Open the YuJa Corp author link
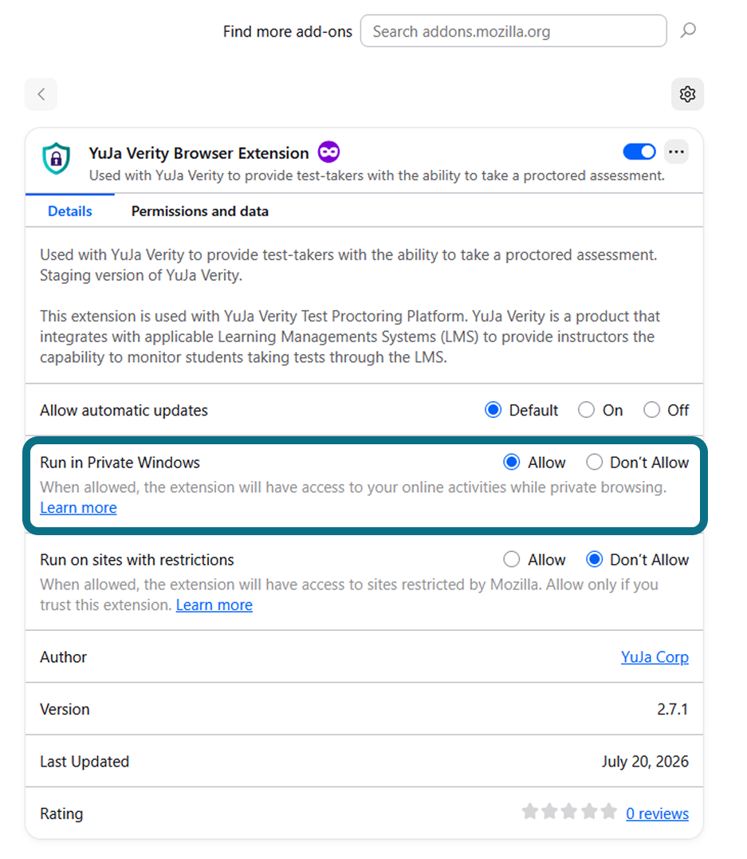Viewport: 747px width, 859px height. pyautogui.click(x=655, y=657)
